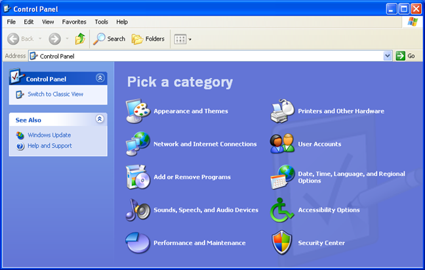Image resolution: width=425 pixels, height=270 pixels.
Task: Open the Appearance and Themes category icon
Action: (x=138, y=111)
